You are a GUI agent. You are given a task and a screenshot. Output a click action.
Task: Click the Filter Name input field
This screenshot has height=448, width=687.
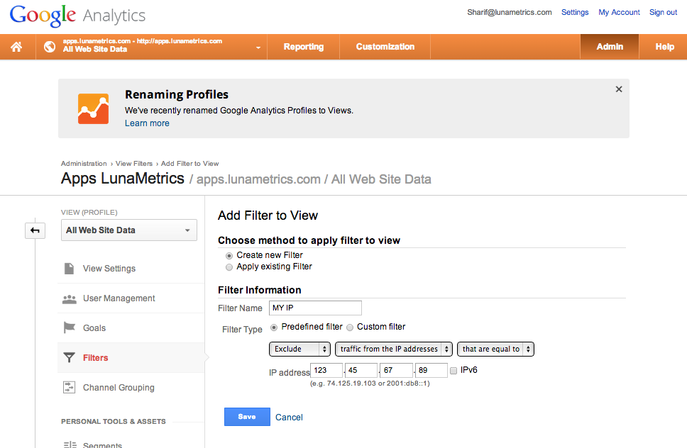[315, 308]
